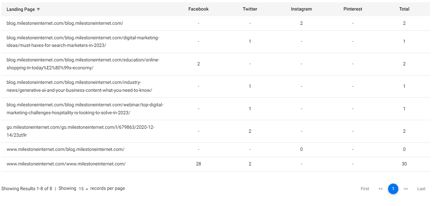Image resolution: width=435 pixels, height=206 pixels.
Task: Open must-haves-for-search-marketers-in-2023 landing page row
Action: pyautogui.click(x=216, y=42)
